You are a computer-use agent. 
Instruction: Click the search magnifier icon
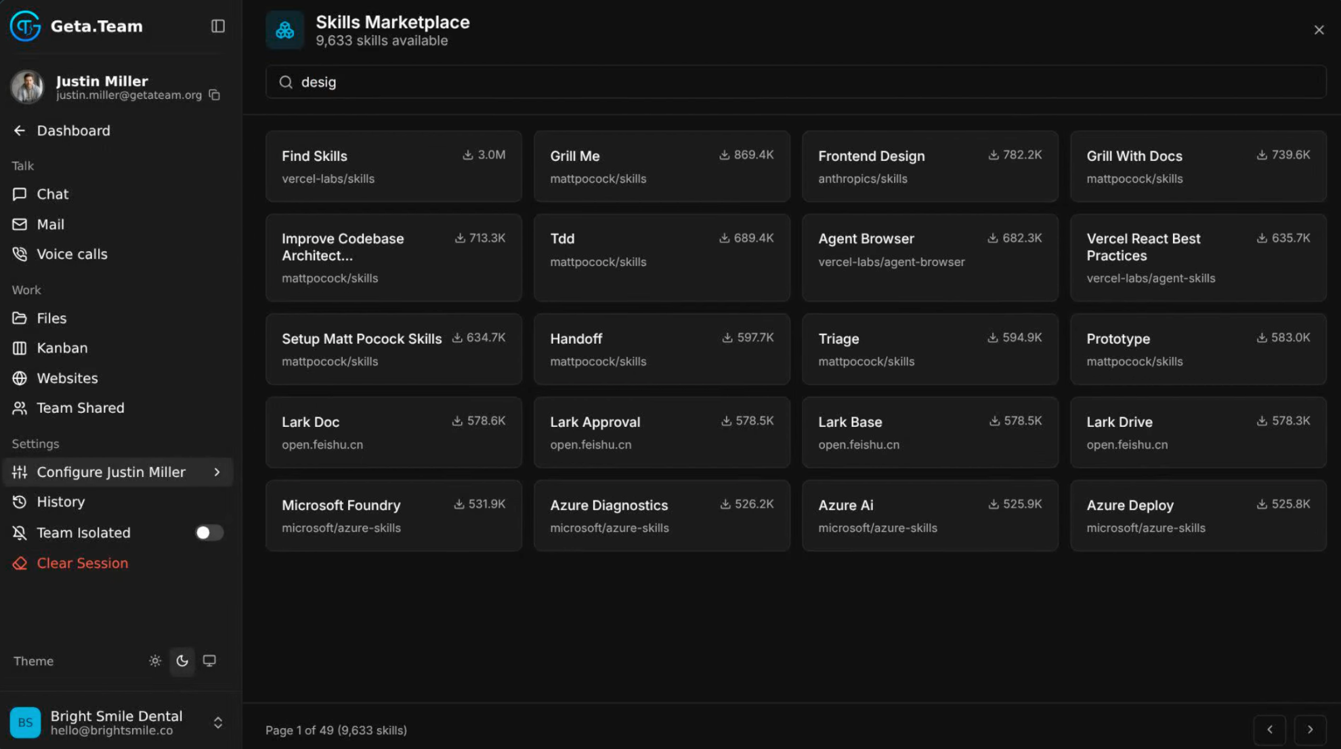286,82
